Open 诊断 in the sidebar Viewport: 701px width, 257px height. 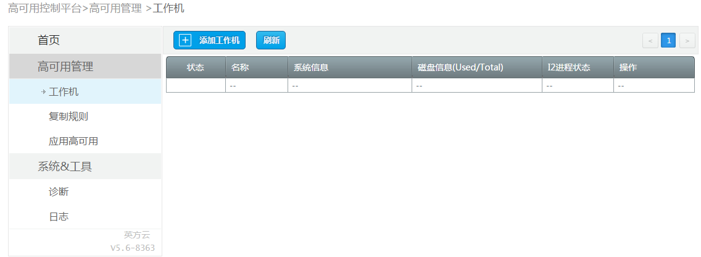(85, 192)
